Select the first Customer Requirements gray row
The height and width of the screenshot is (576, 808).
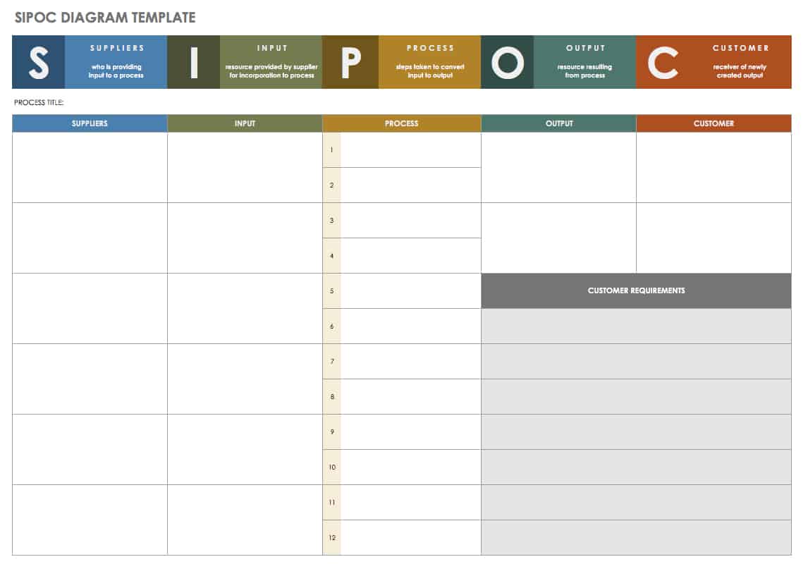pyautogui.click(x=636, y=326)
